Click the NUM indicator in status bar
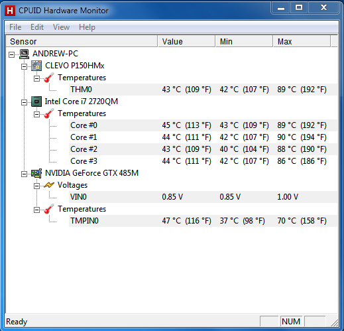Screen dimensions: 344x331 click(291, 321)
